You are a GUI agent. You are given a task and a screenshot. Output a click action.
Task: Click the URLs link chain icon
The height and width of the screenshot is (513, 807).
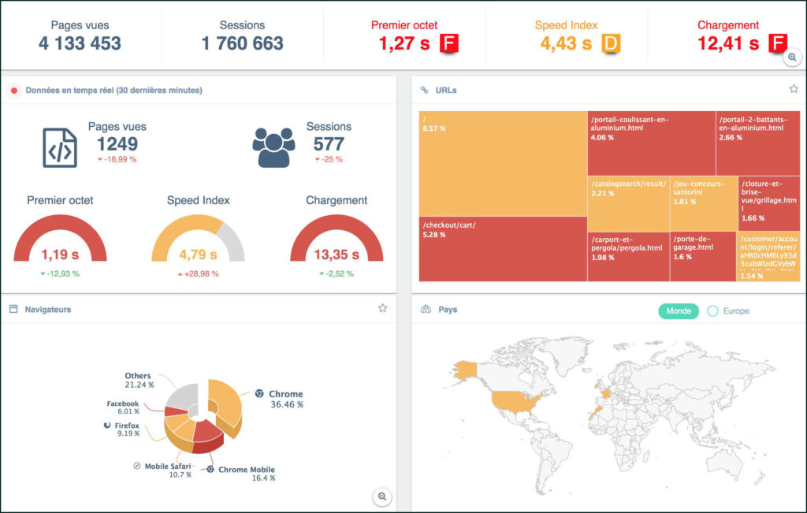tap(424, 90)
